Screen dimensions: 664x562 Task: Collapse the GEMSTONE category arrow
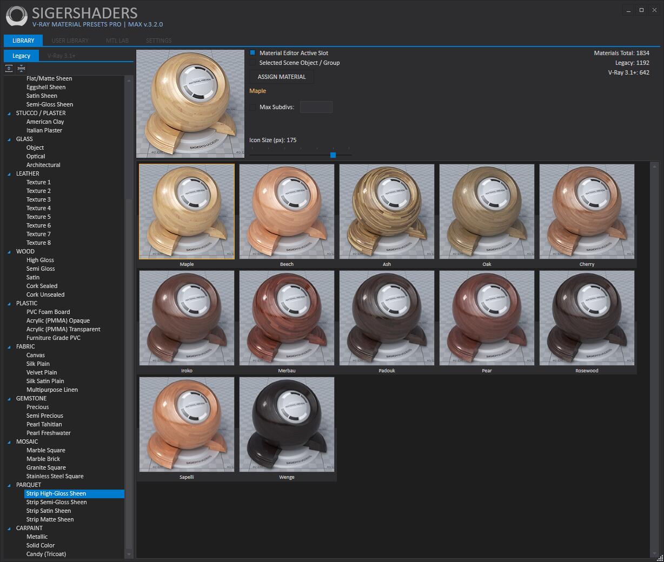click(9, 399)
